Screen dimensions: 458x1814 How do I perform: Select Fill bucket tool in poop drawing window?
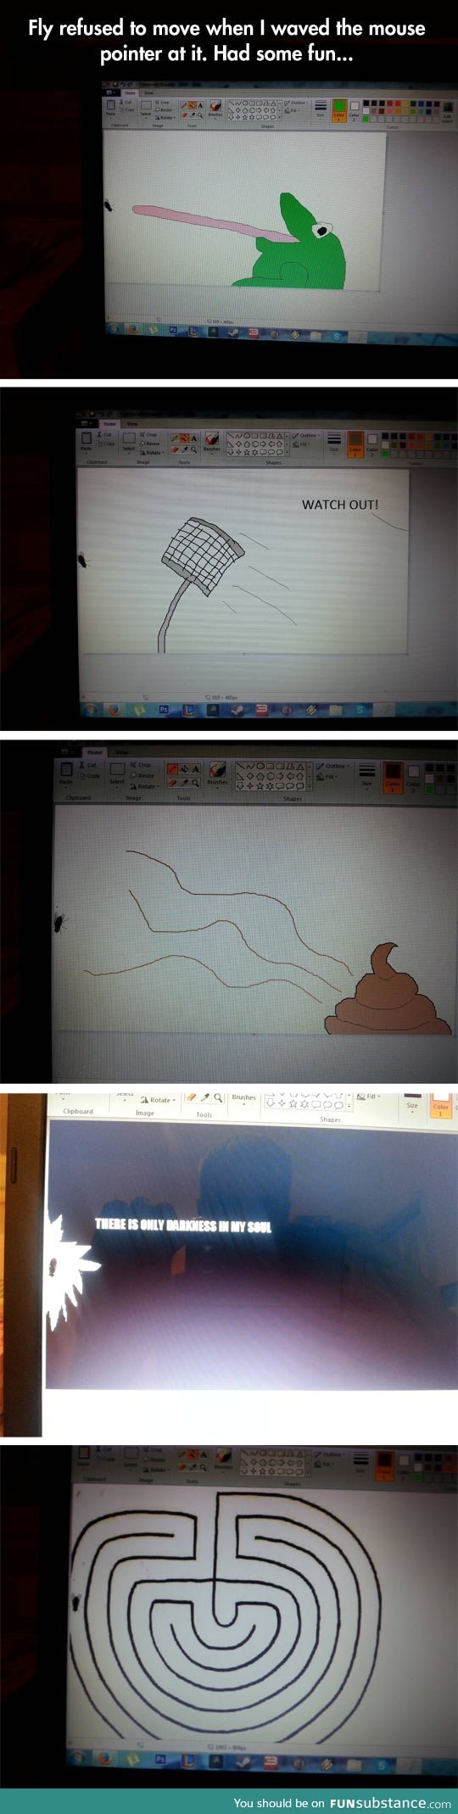tap(184, 768)
